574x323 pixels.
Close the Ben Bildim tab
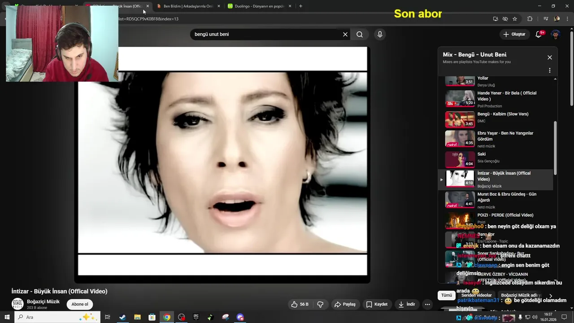click(219, 6)
